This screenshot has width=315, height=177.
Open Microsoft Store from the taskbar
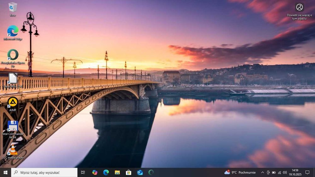(129, 172)
